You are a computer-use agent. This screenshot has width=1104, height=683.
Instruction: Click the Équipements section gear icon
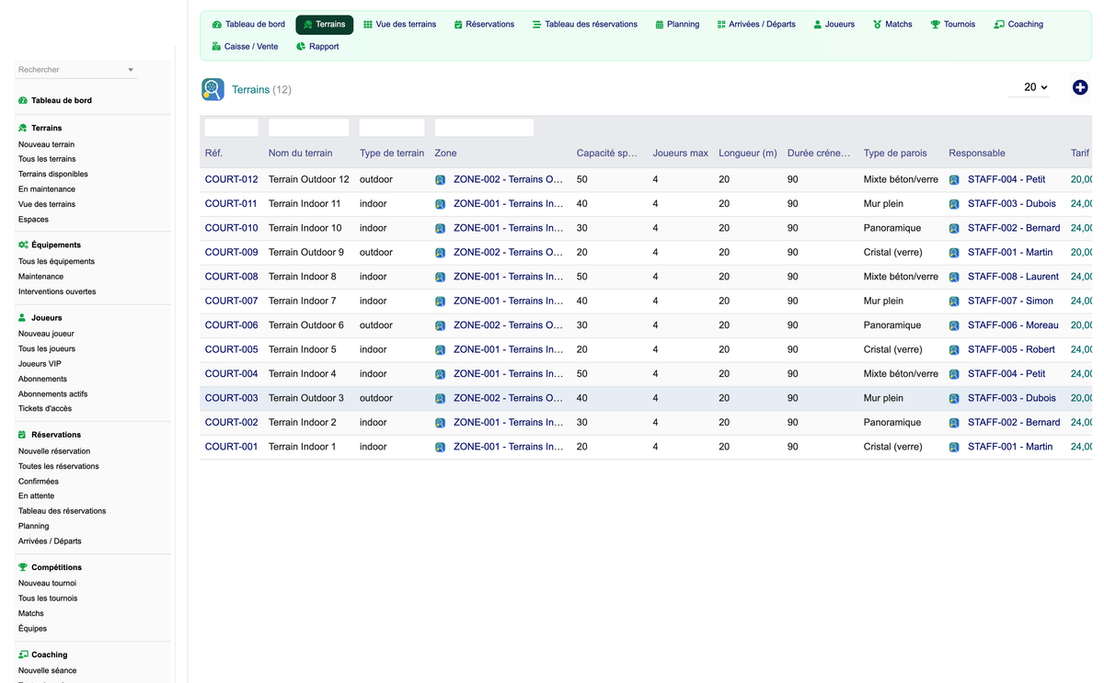point(23,245)
